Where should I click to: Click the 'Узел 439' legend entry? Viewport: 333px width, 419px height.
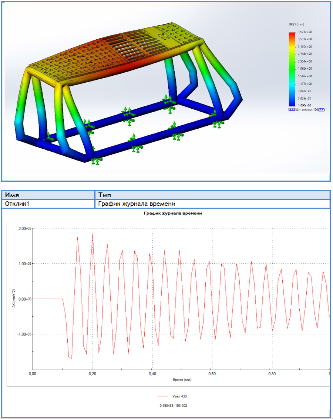pos(179,396)
